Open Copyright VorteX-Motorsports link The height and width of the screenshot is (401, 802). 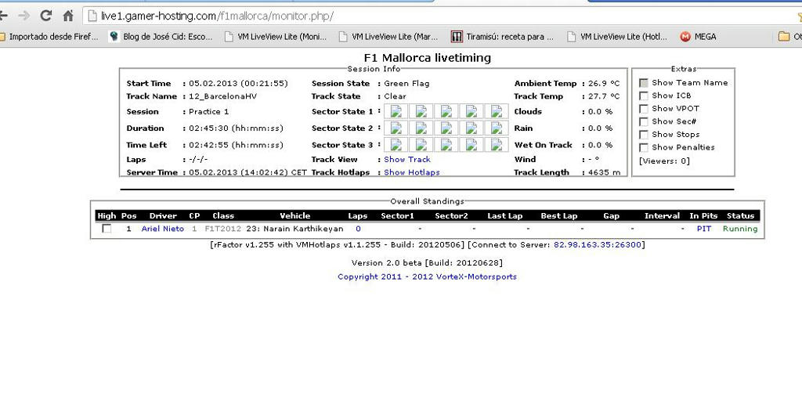(427, 276)
